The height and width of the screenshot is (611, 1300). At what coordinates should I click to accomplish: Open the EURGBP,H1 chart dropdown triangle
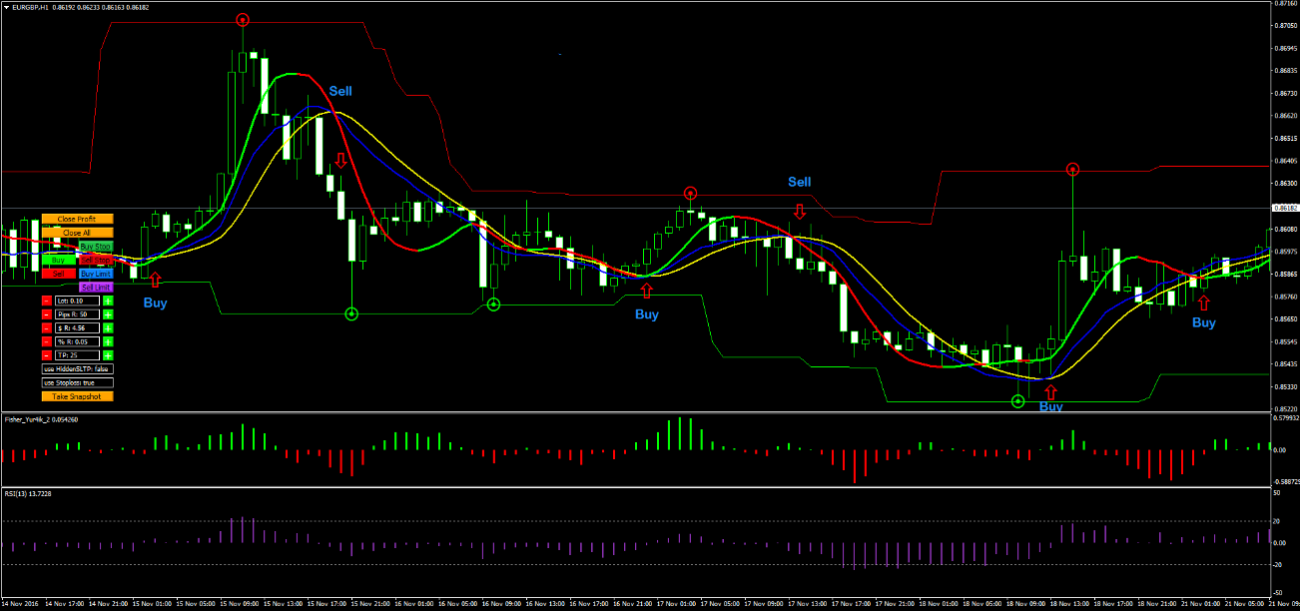point(6,6)
